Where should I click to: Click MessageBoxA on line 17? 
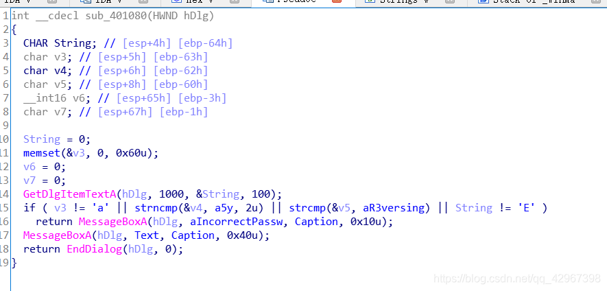point(58,235)
